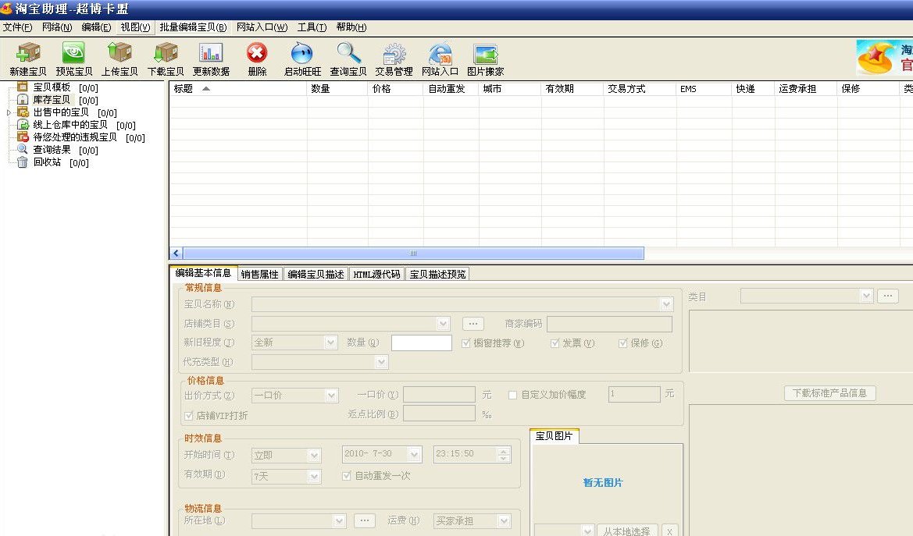Click the 下载标准产品信息 button
Screen dimensions: 913x536
pos(829,392)
